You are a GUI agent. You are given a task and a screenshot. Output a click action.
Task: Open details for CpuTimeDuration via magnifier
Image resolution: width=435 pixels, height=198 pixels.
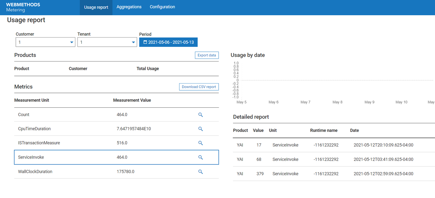tap(200, 129)
